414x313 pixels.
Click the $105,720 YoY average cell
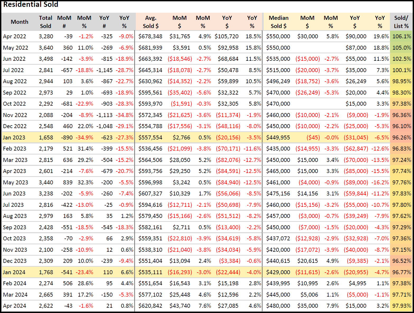[x=226, y=36]
